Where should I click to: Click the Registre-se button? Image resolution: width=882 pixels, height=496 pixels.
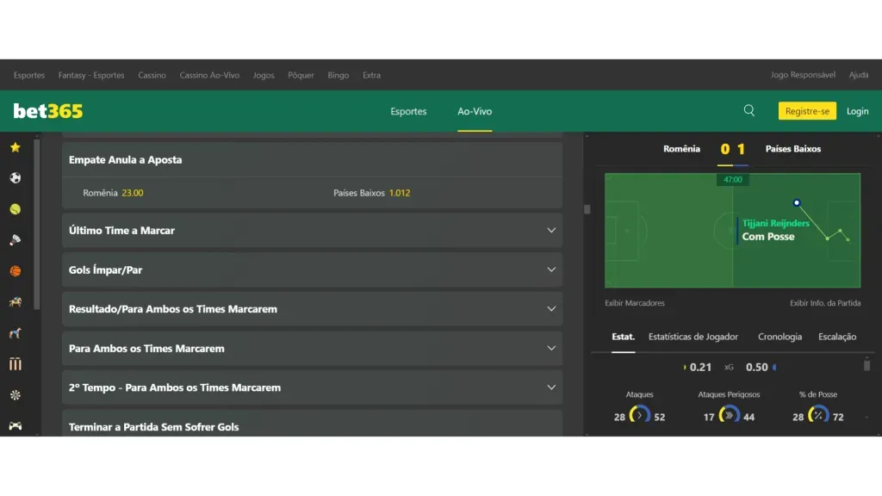pyautogui.click(x=807, y=111)
